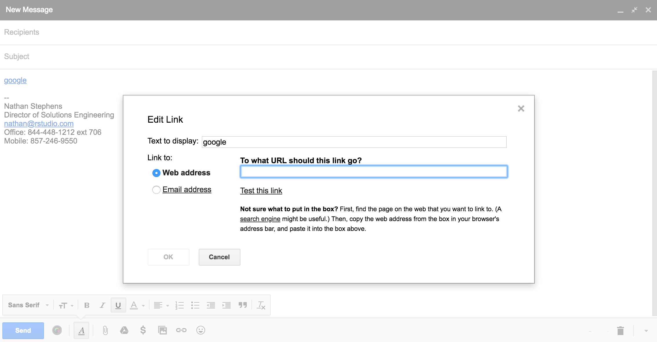Cancel the Edit Link dialog

coord(219,257)
